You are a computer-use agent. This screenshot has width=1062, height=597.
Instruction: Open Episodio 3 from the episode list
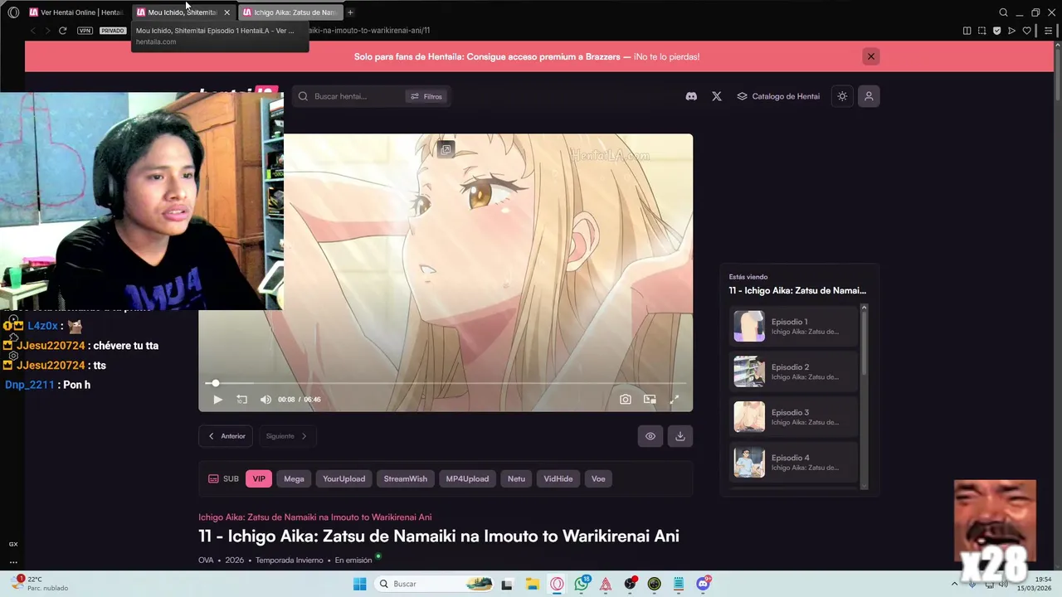[x=794, y=417]
